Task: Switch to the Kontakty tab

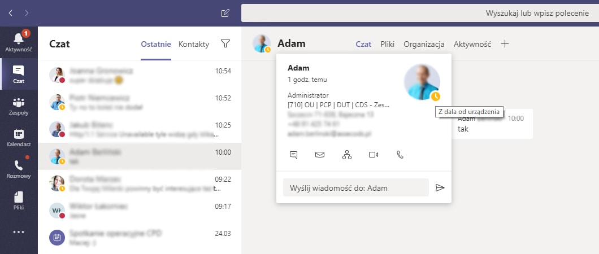Action: coord(194,44)
